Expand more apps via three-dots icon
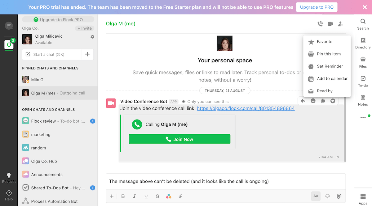This screenshot has height=206, width=372. (x=363, y=118)
